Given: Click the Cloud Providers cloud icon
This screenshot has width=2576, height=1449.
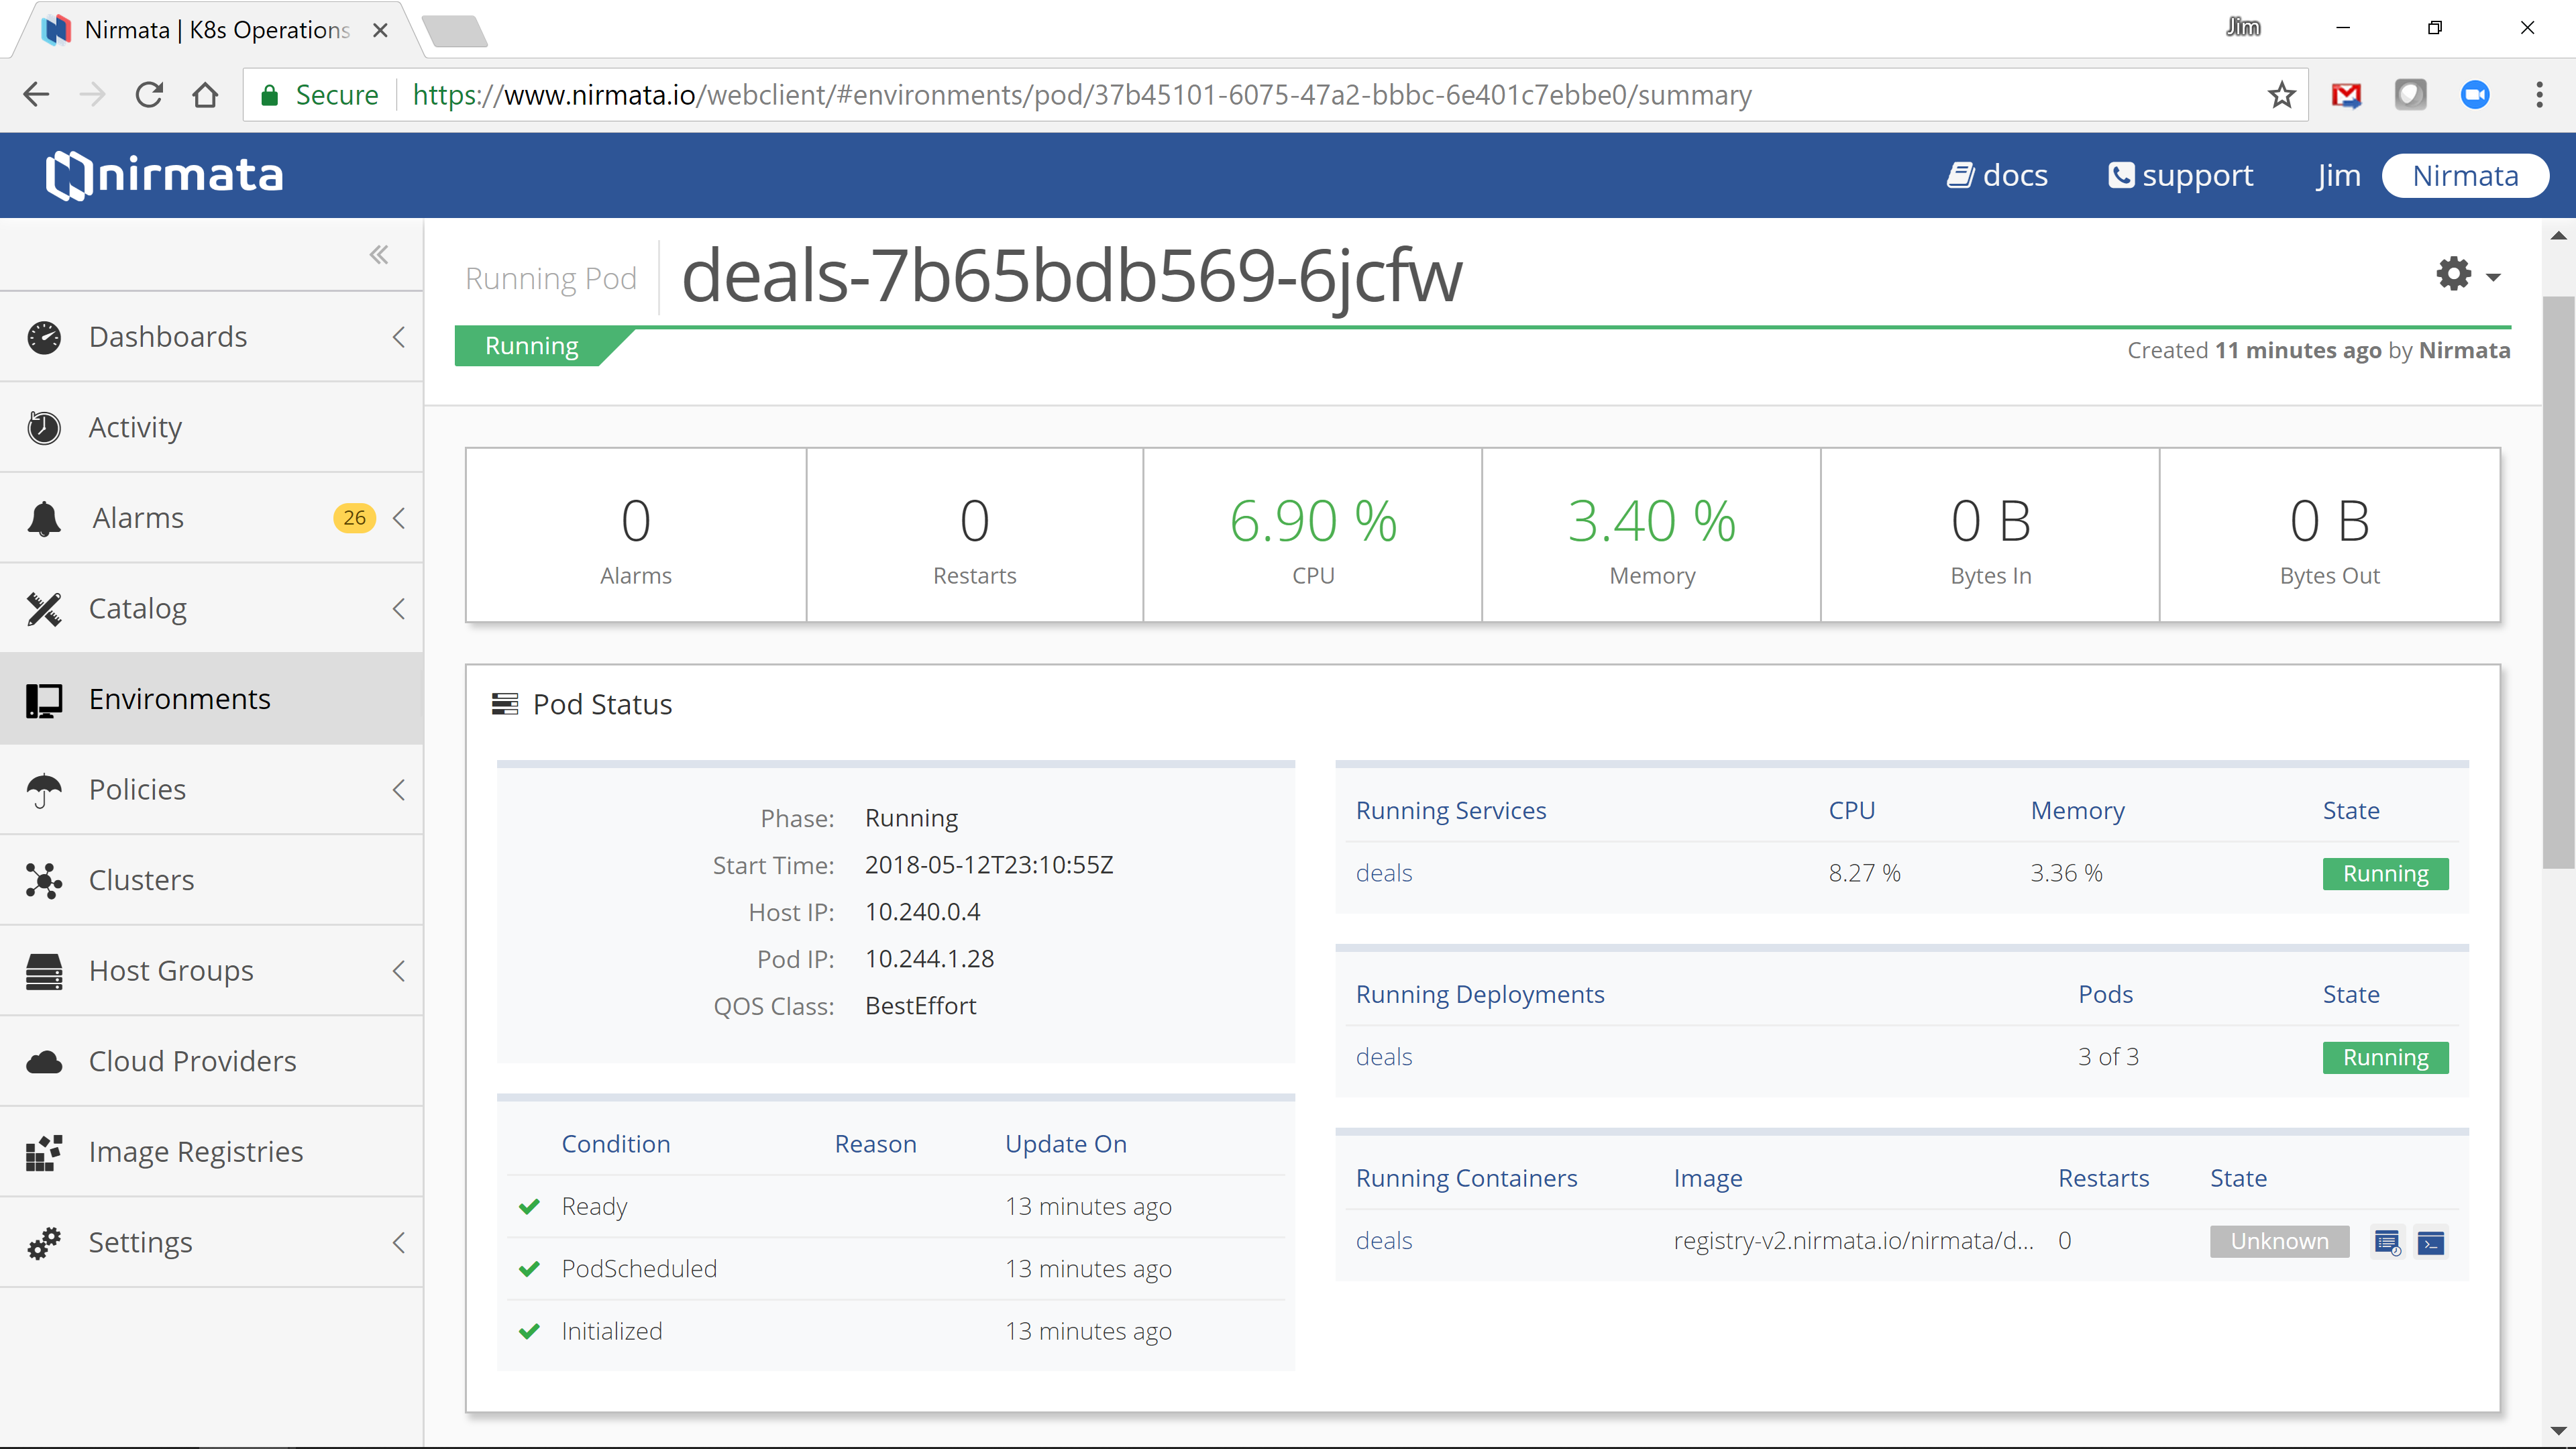Looking at the screenshot, I should (x=44, y=1061).
